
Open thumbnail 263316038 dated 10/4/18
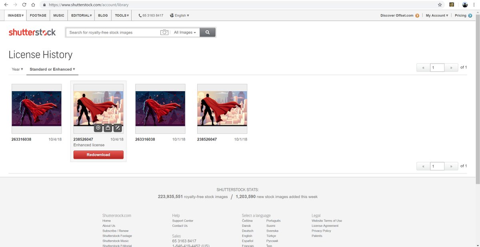(36, 109)
